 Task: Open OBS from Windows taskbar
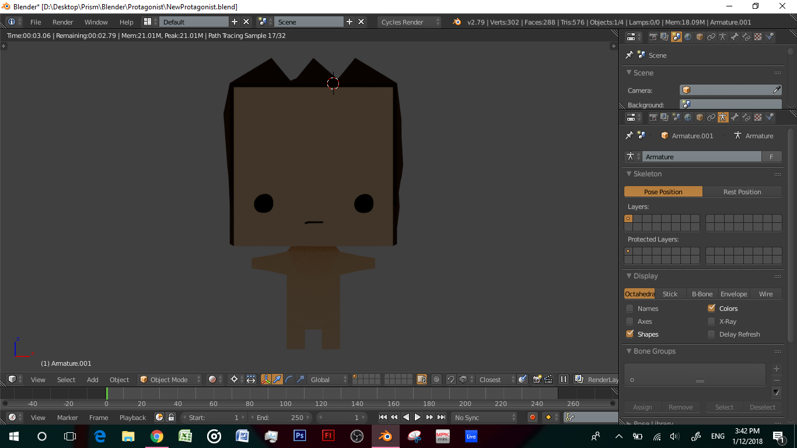point(357,436)
